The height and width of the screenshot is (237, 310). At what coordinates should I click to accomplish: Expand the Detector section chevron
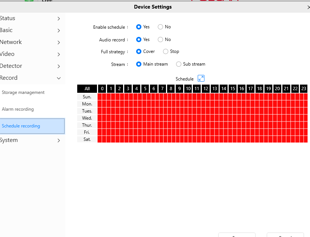point(59,66)
